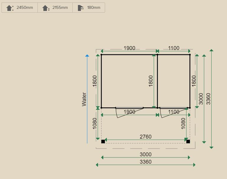
Task: Click the vertical 3360 dimension on the far right
Action: pos(208,99)
